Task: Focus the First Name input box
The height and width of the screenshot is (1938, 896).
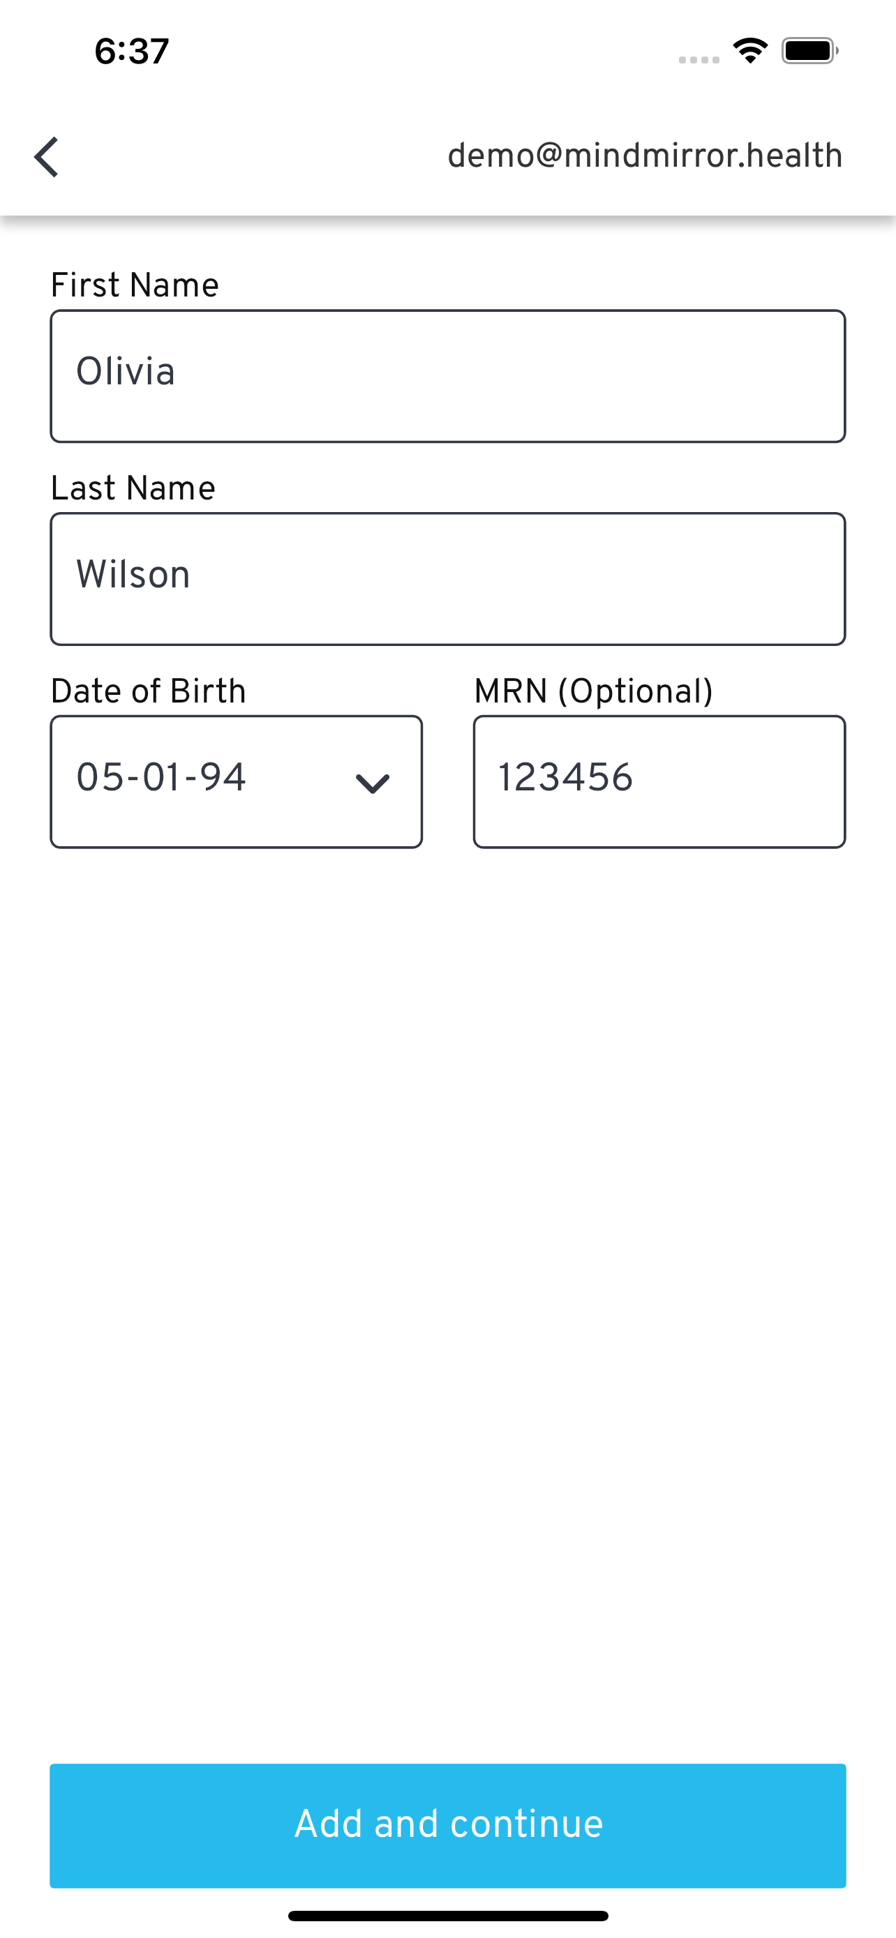Action: 449,376
